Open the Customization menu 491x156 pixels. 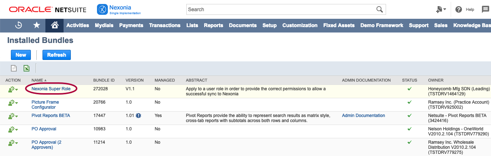point(300,25)
